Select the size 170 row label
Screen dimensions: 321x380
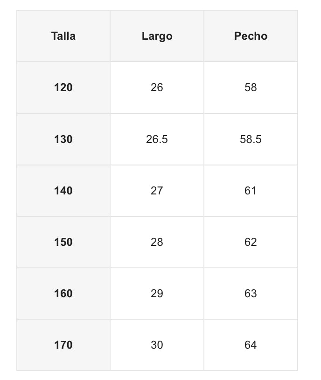63,345
